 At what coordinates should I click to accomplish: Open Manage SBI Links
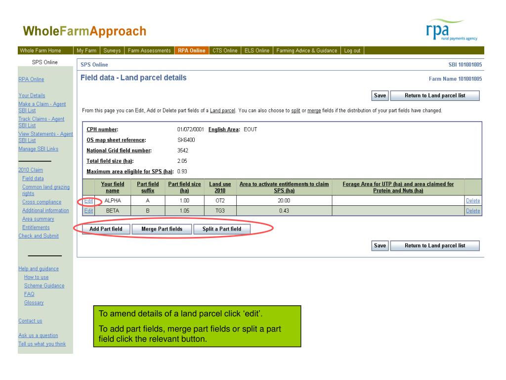click(x=39, y=148)
